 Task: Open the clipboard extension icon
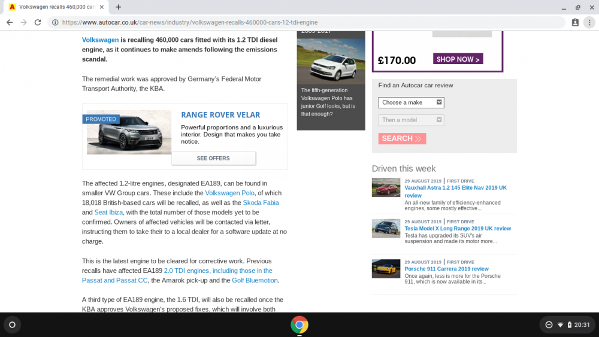click(x=575, y=23)
